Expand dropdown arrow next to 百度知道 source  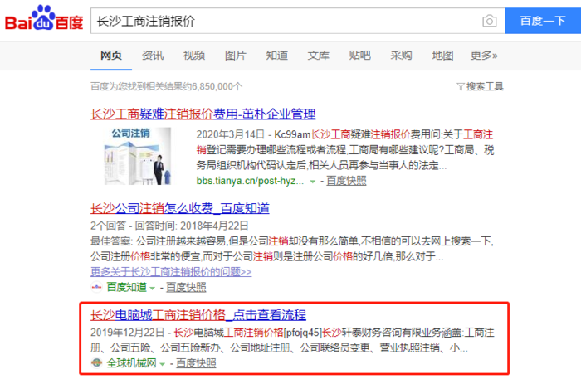click(x=152, y=288)
